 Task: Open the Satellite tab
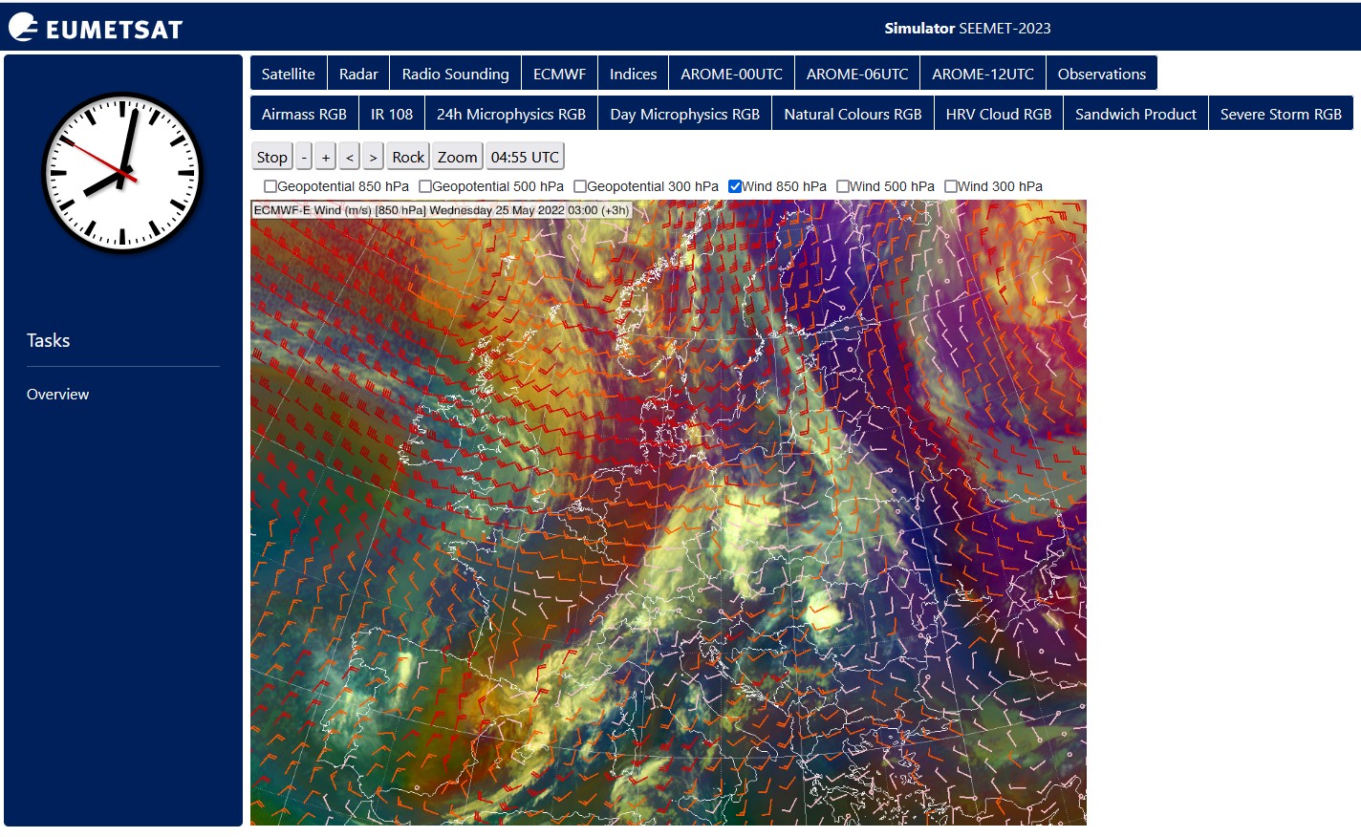pos(289,74)
